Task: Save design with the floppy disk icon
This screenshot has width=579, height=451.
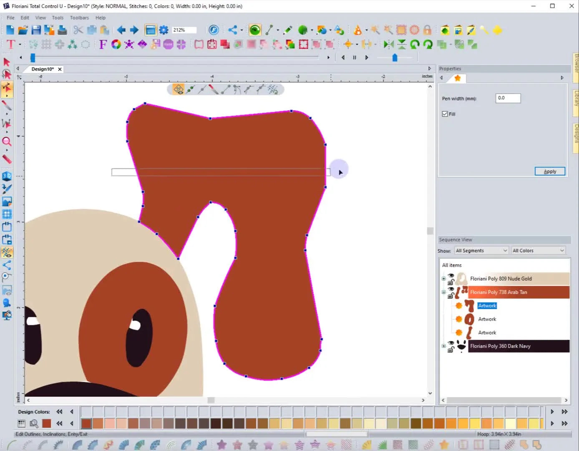Action: [x=36, y=30]
